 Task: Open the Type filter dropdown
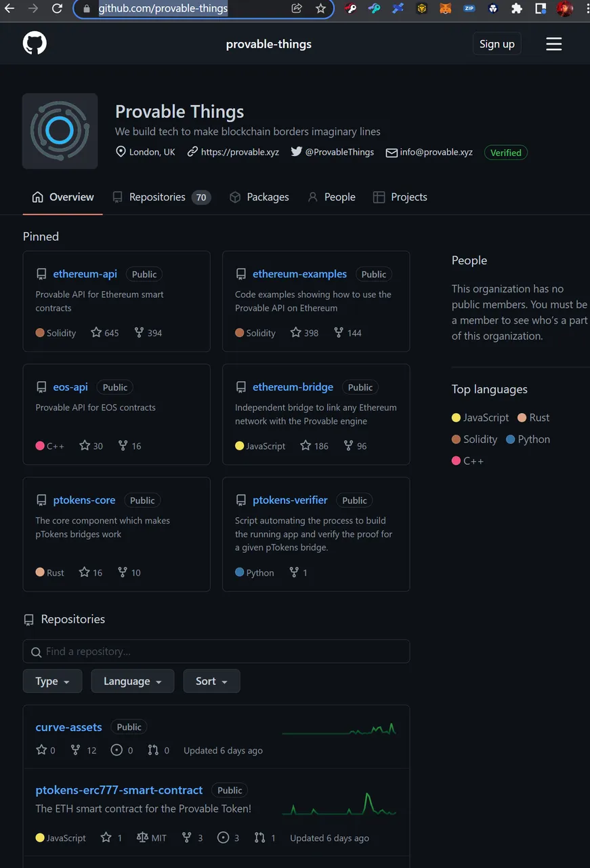tap(52, 681)
